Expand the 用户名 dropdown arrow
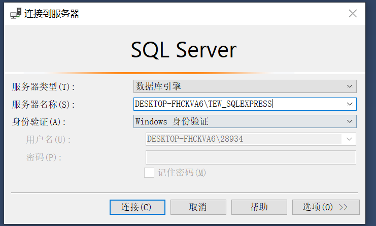 (x=349, y=139)
